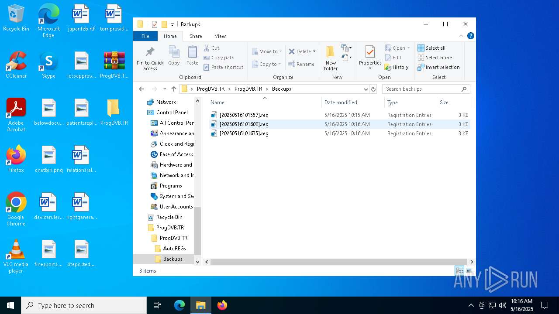Collapse the ribbon with chevron

click(461, 36)
